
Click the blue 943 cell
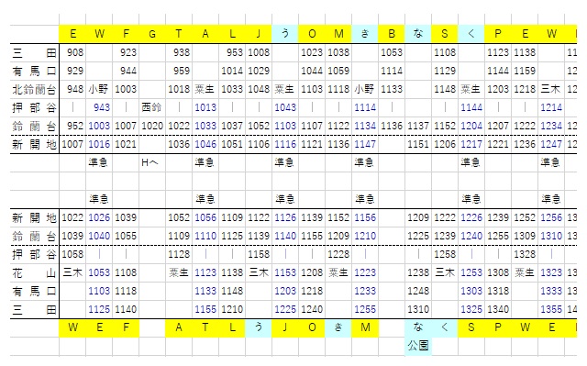click(x=99, y=107)
